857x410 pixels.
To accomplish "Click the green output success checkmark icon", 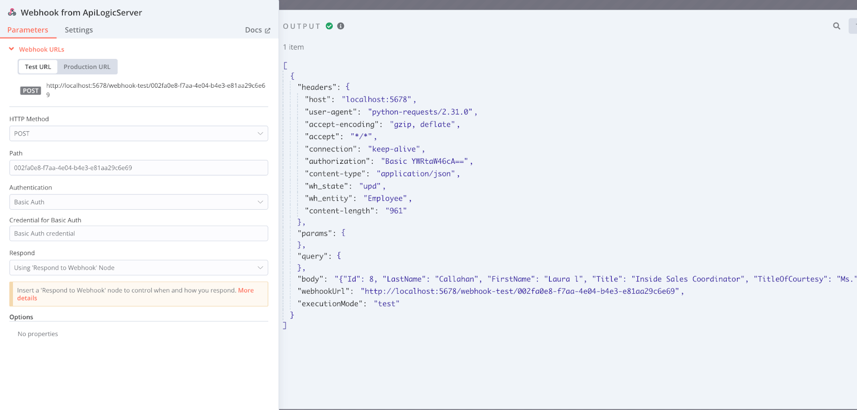I will pos(329,26).
